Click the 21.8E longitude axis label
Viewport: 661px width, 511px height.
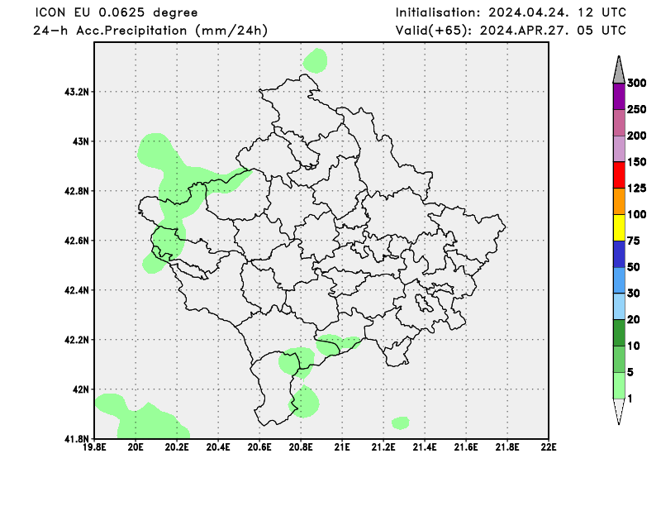coord(507,447)
